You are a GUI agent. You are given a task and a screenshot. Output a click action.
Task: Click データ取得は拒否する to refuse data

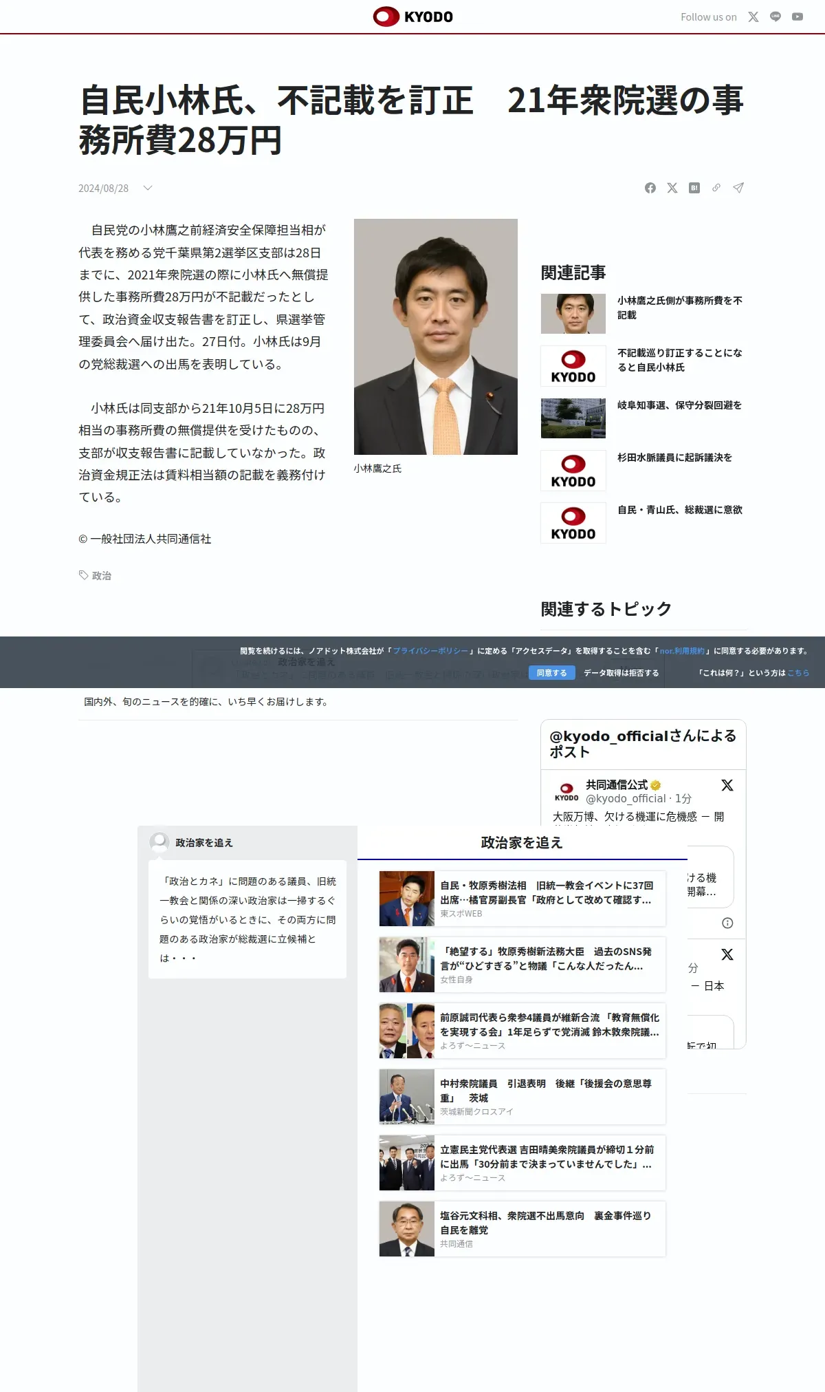click(x=621, y=673)
